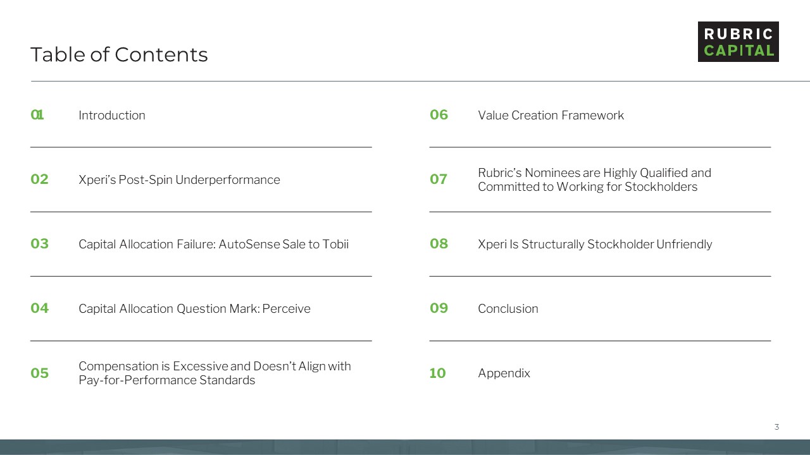Click the slide page number 3
Screen dimensions: 810x455
click(776, 427)
